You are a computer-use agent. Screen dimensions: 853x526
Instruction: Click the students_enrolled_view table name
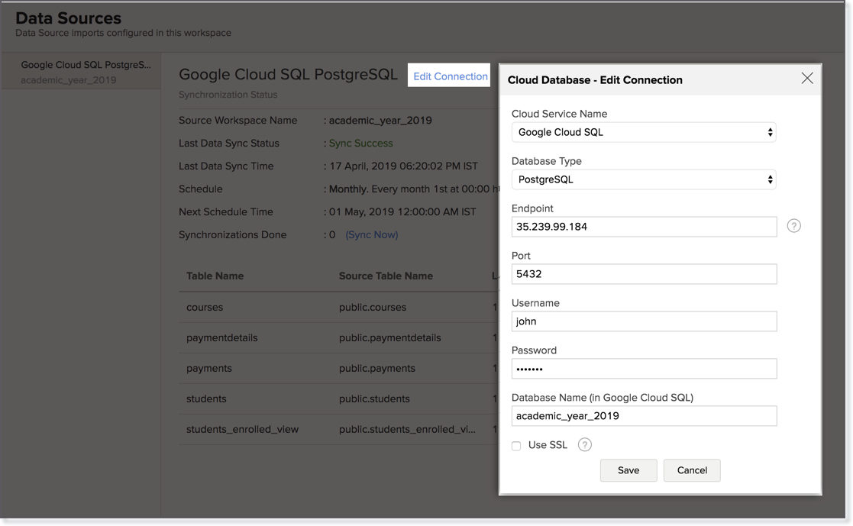[242, 429]
